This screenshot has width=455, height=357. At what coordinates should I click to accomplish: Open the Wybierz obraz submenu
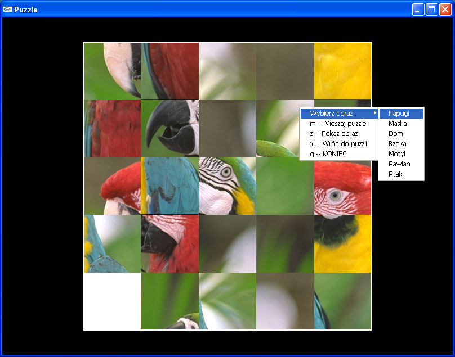coord(338,114)
